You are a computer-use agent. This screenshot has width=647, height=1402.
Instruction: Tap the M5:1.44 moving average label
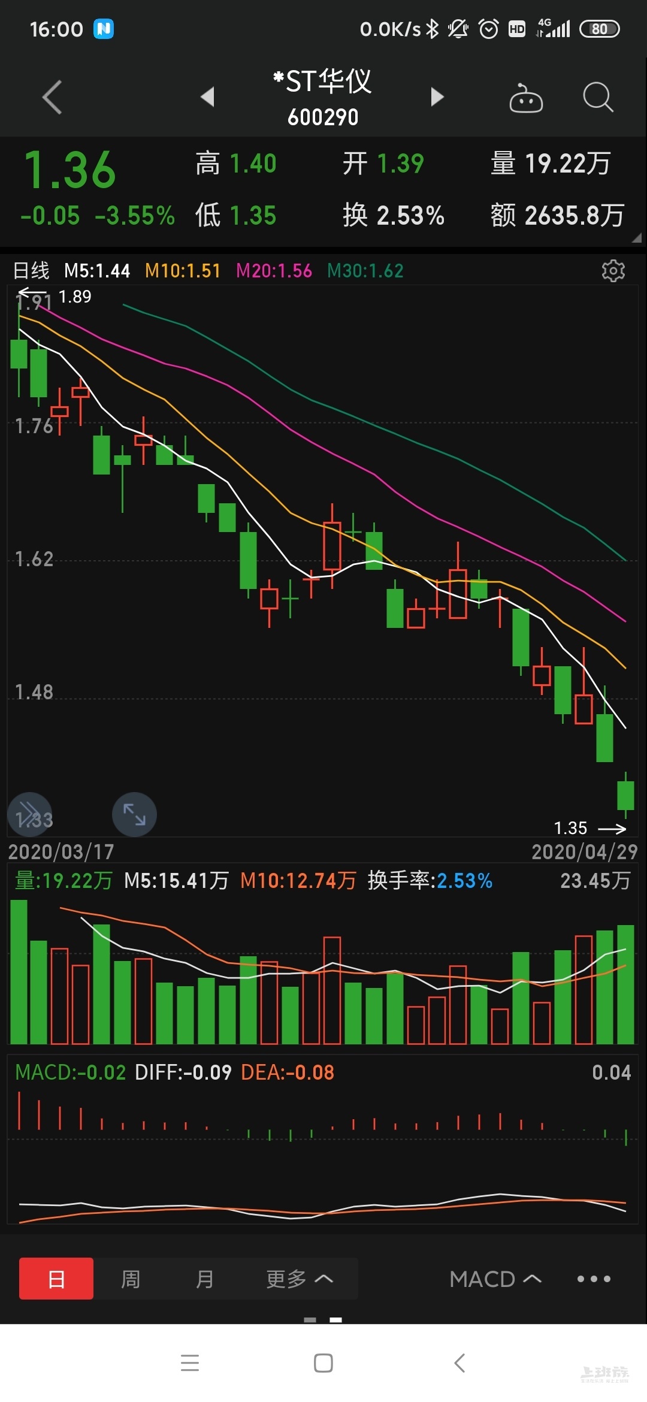(x=97, y=271)
